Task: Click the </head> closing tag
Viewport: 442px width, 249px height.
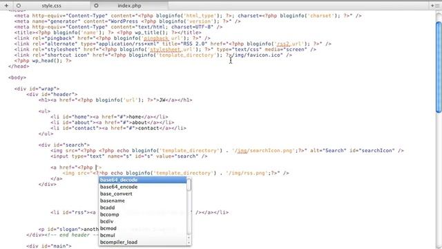Action: point(19,66)
